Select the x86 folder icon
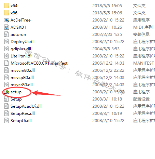This screenshot has height=159, width=155. (6, 13)
